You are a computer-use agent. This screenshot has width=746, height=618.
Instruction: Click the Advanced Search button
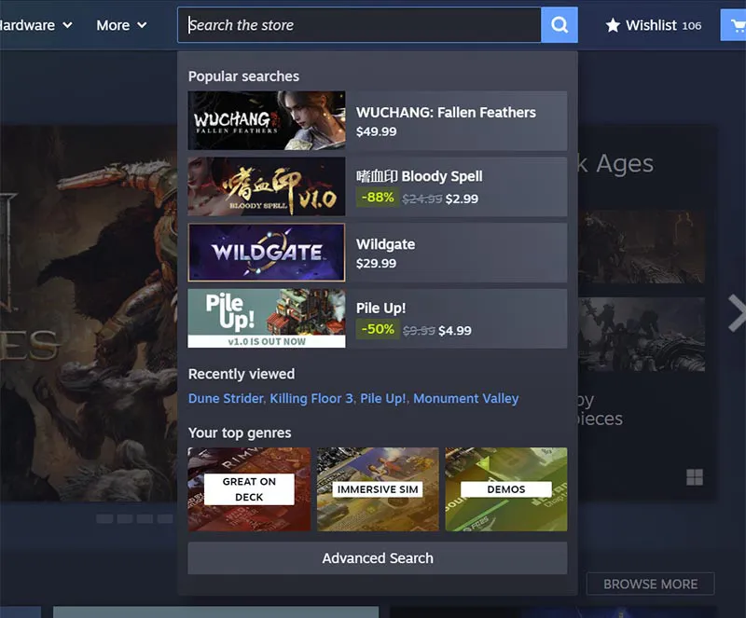pyautogui.click(x=378, y=557)
